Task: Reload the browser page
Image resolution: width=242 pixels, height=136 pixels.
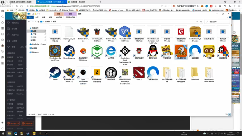Action: 17,6
